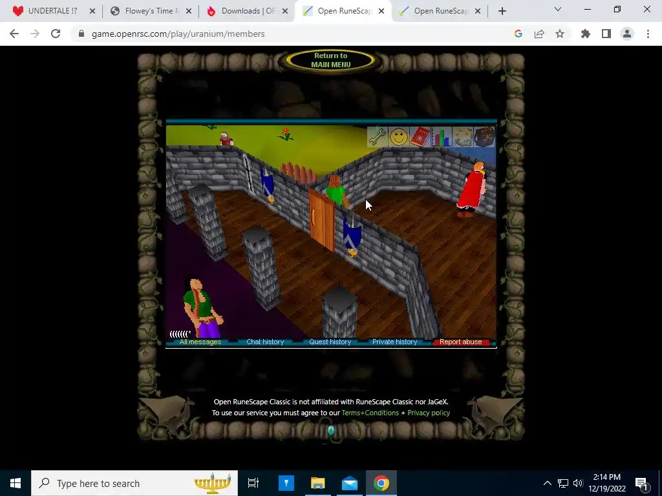Toggle the browser side panel
The height and width of the screenshot is (496, 662).
coord(606,34)
